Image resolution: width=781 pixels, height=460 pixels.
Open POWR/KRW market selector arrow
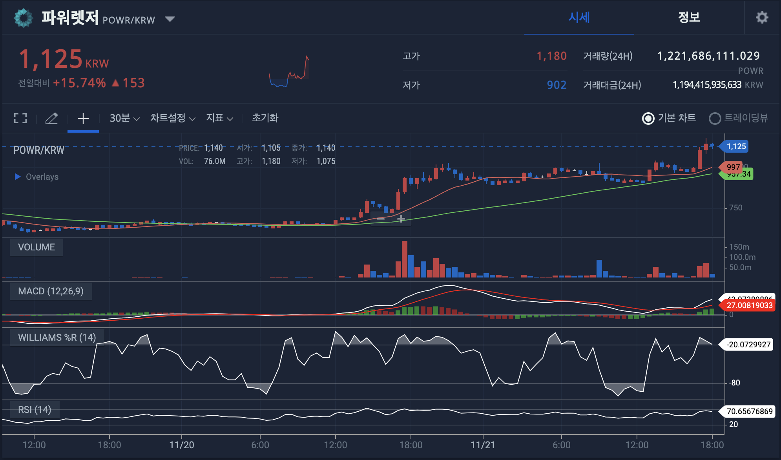pos(170,19)
